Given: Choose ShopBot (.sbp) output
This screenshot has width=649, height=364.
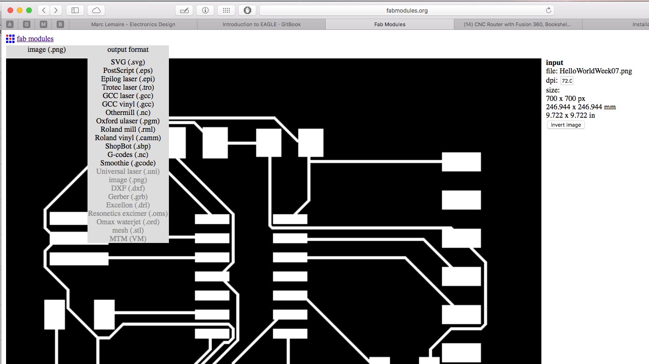Looking at the screenshot, I should point(128,146).
